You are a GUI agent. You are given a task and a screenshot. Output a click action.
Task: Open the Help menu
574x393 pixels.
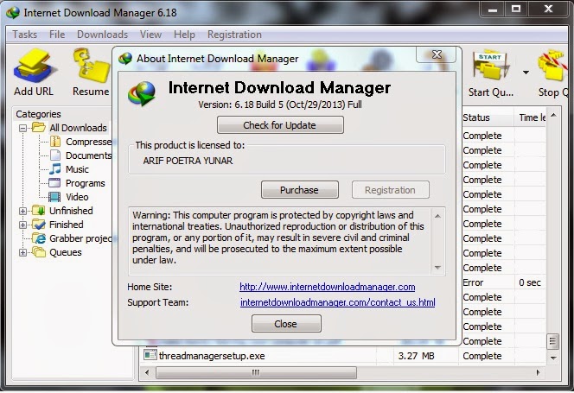(x=184, y=35)
